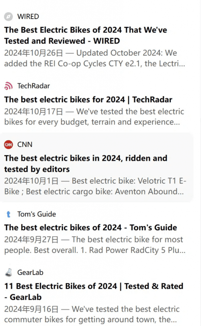The width and height of the screenshot is (201, 326).
Task: Click the GearLab snippet about commuter bikes
Action: click(x=92, y=314)
